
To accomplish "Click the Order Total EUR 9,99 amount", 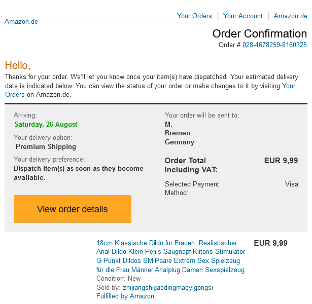I will click(281, 161).
